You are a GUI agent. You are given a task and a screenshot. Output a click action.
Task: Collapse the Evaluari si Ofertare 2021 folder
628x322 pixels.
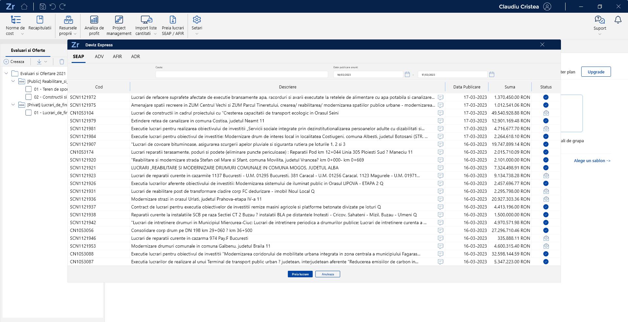[6, 73]
